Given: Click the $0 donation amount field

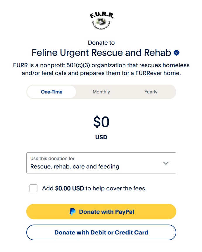Looking at the screenshot, I should [x=101, y=122].
